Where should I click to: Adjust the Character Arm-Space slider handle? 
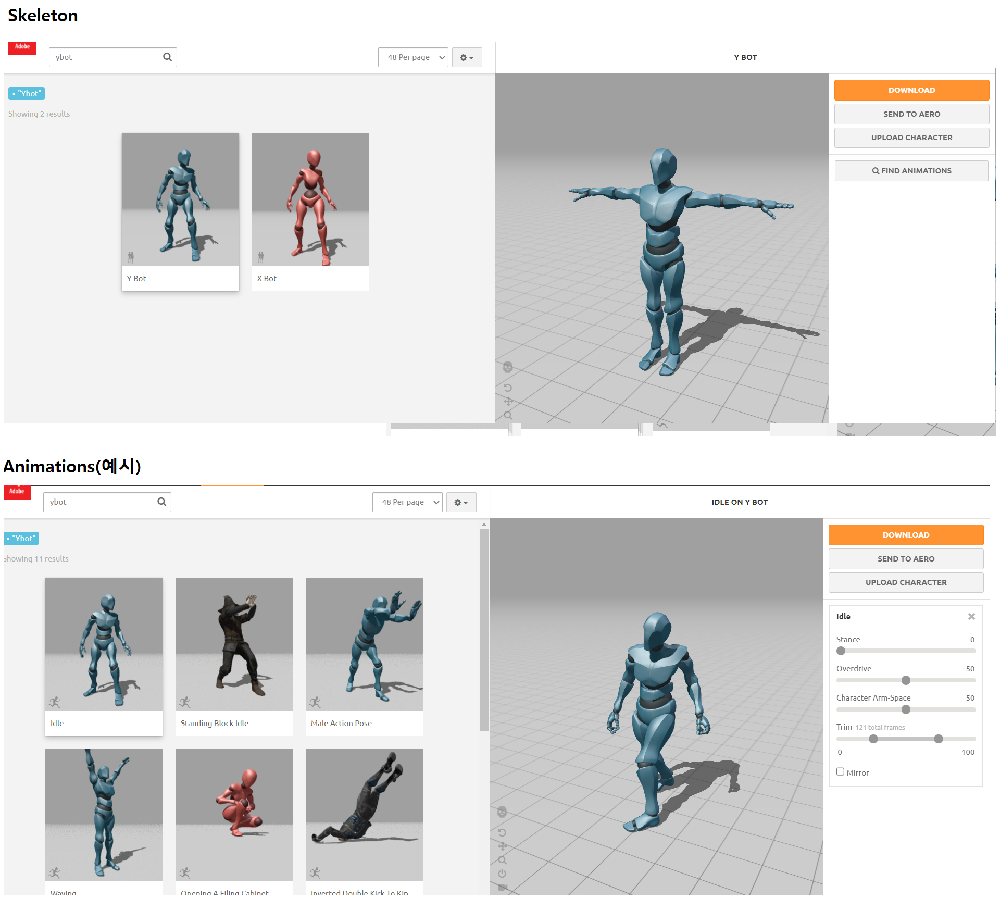click(x=906, y=709)
